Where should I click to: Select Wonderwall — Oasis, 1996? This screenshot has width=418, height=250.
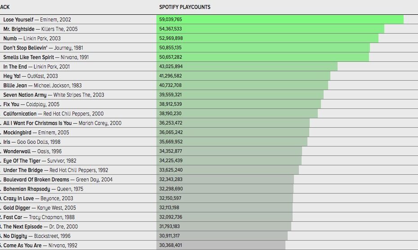tap(32, 151)
